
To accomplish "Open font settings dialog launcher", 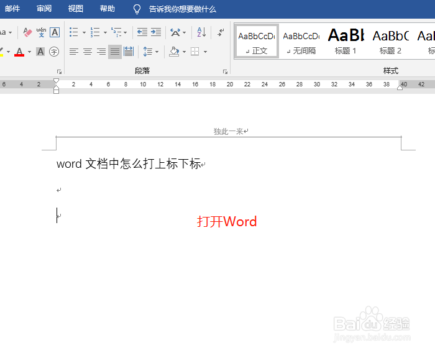I will pos(59,72).
